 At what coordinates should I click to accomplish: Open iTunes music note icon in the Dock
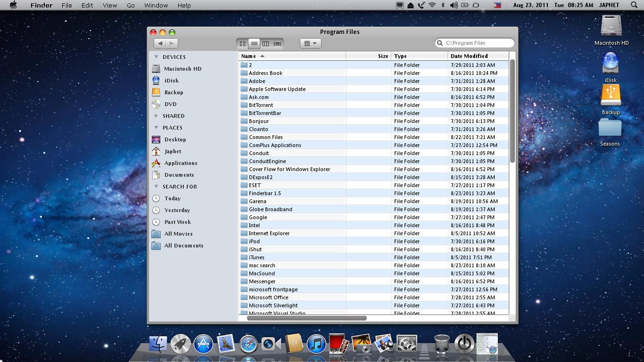(316, 344)
